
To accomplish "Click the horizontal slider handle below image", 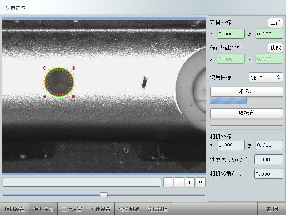I will click(x=104, y=195).
